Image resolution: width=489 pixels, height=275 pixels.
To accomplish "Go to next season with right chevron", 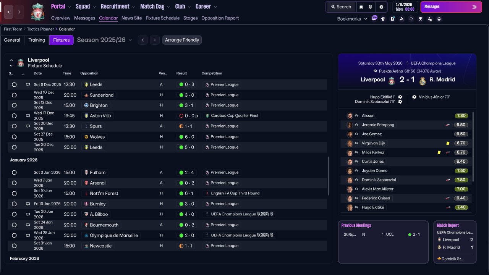I will 155,40.
